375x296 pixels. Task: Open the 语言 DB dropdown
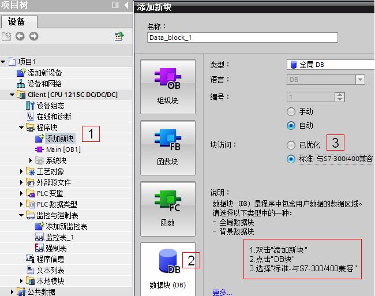360,80
